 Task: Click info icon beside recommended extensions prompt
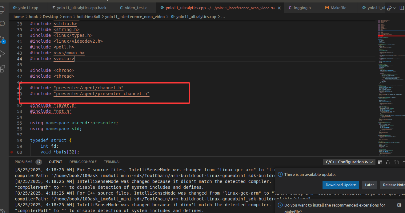(280, 205)
